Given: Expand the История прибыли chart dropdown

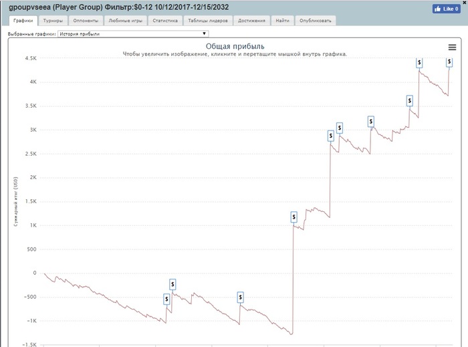Looking at the screenshot, I should (133, 33).
